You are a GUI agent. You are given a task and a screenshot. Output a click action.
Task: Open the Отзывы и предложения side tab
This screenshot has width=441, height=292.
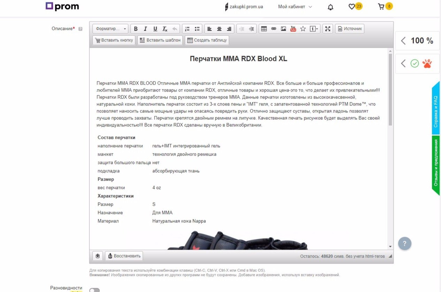[436, 165]
